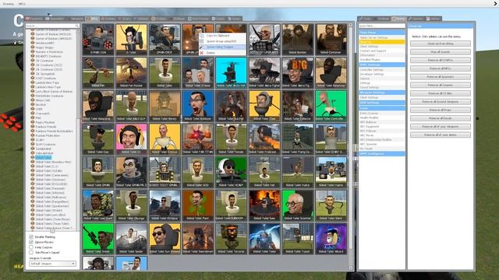
Task: Select the Skibidi Toilet Scientist icon
Action: (298, 205)
